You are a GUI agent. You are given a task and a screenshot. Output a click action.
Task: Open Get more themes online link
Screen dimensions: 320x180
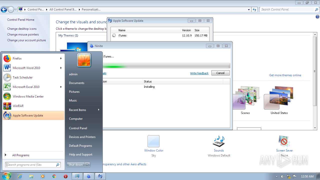285,75
